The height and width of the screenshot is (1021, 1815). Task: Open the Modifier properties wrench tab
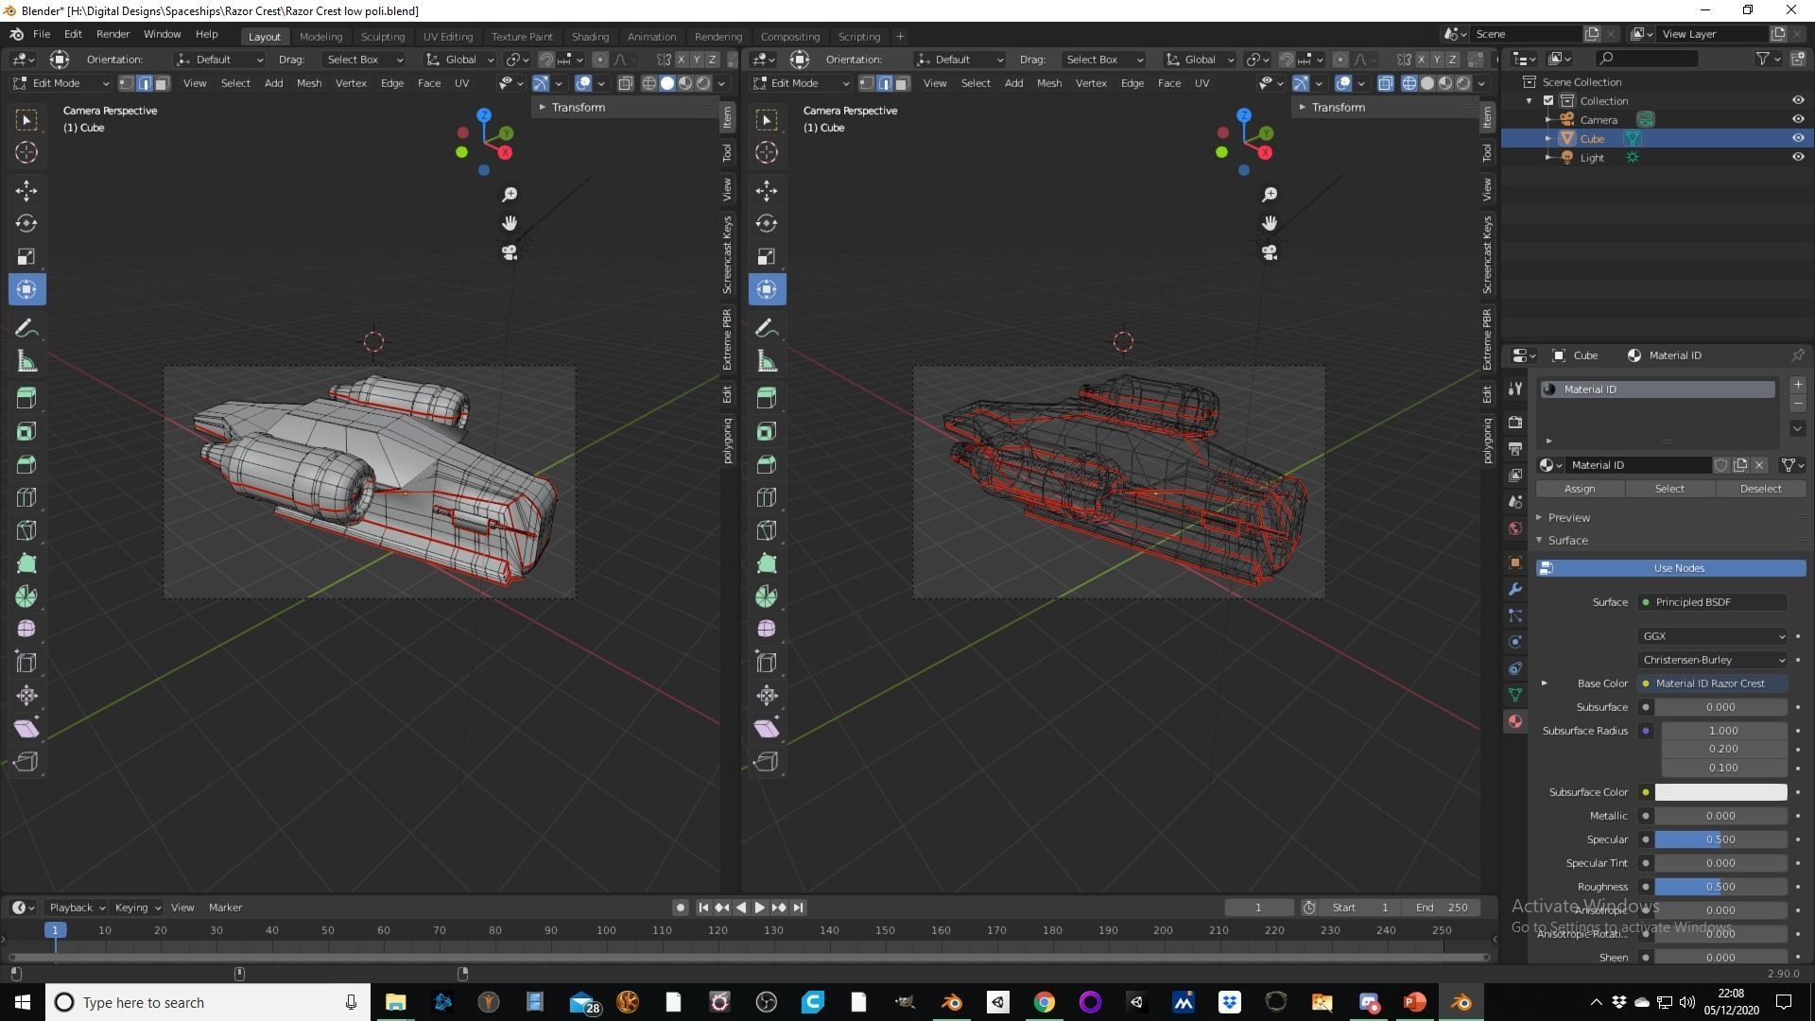click(1515, 589)
